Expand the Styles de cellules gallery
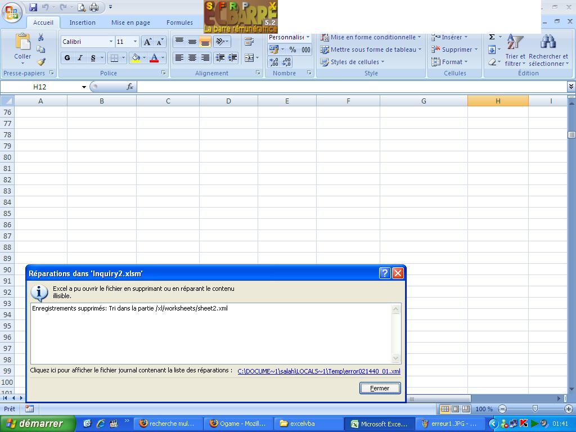Viewport: 576px width, 432px height. (x=352, y=62)
